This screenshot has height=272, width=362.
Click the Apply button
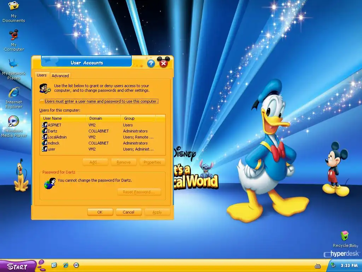click(157, 212)
